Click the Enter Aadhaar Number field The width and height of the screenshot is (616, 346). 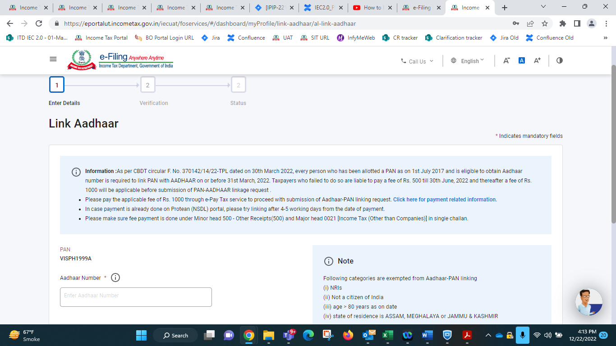[135, 297]
